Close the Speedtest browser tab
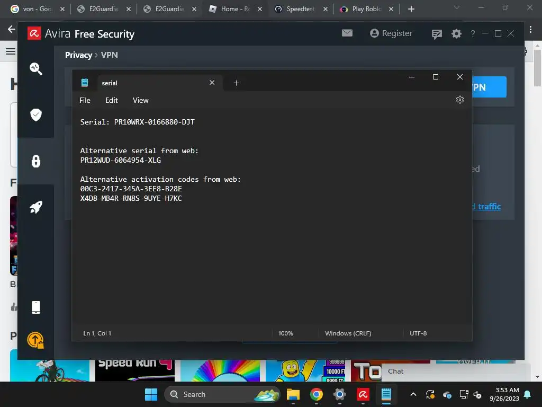This screenshot has width=542, height=407. (x=326, y=9)
